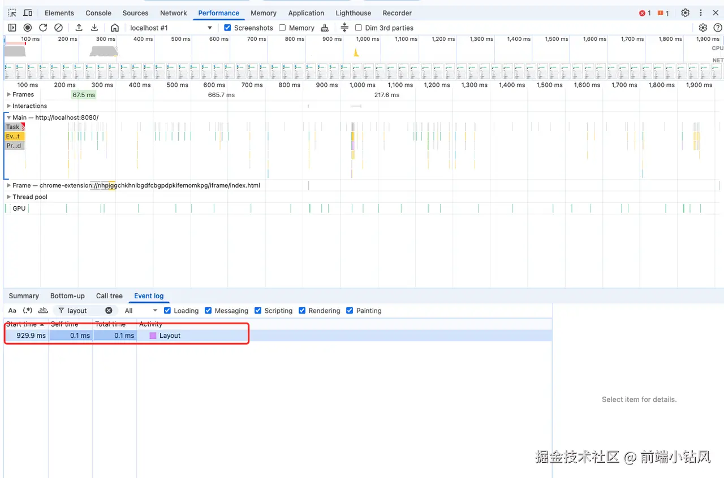
Task: Toggle the regular expression filter option
Action: (x=27, y=311)
